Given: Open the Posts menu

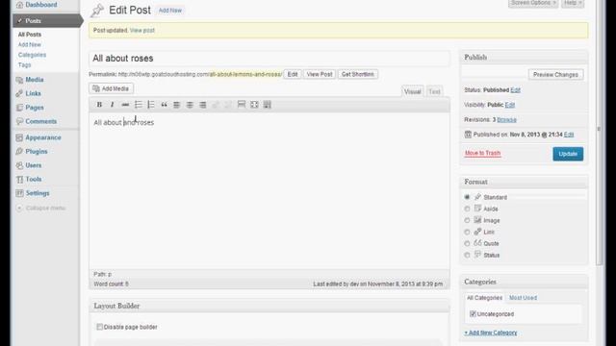Looking at the screenshot, I should (x=47, y=20).
